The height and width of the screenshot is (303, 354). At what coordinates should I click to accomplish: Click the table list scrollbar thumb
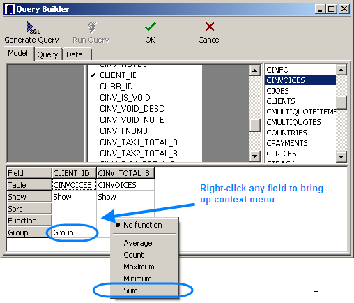coord(341,103)
